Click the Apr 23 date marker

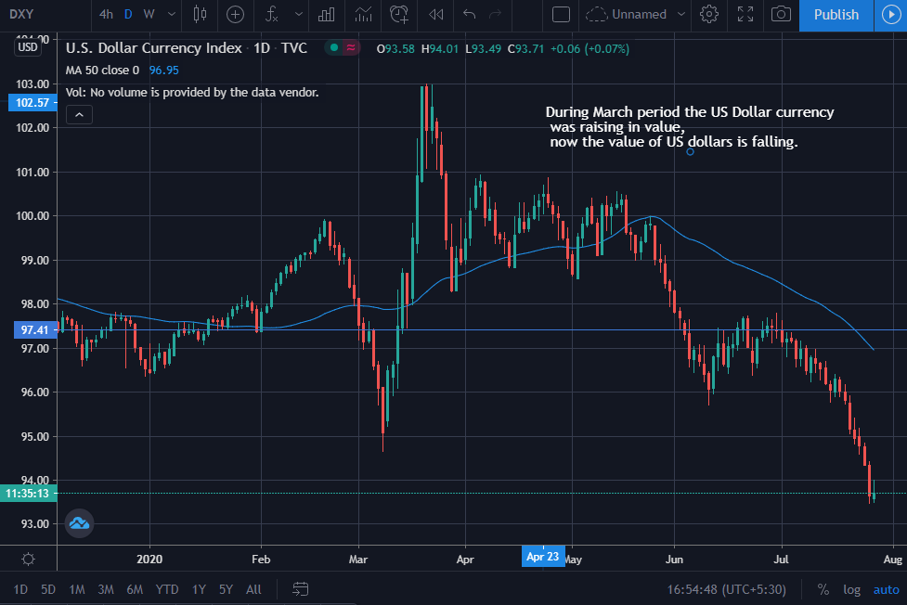[x=542, y=557]
